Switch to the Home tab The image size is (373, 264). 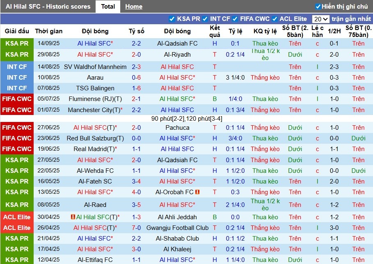click(x=133, y=6)
